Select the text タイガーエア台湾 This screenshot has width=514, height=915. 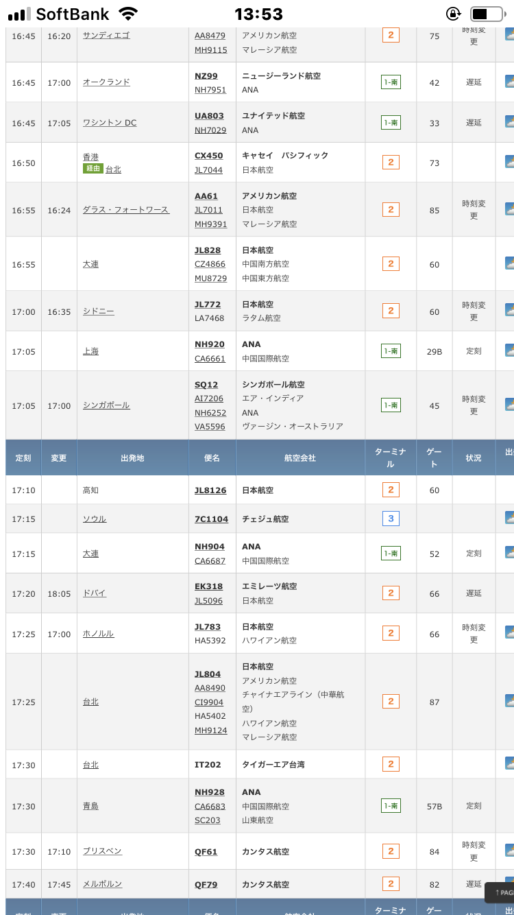click(x=273, y=765)
